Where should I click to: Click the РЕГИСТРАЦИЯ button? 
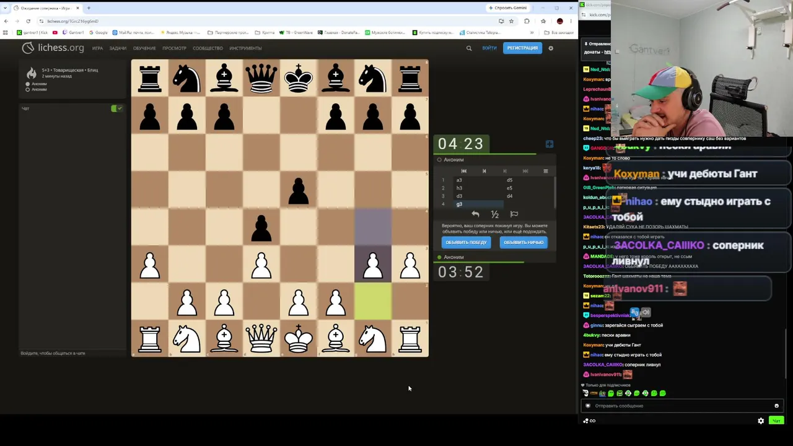[x=522, y=48]
